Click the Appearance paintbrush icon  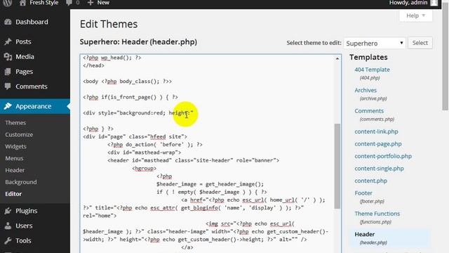click(8, 106)
